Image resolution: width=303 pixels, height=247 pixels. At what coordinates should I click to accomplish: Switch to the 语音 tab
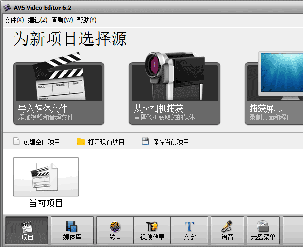coord(227,231)
